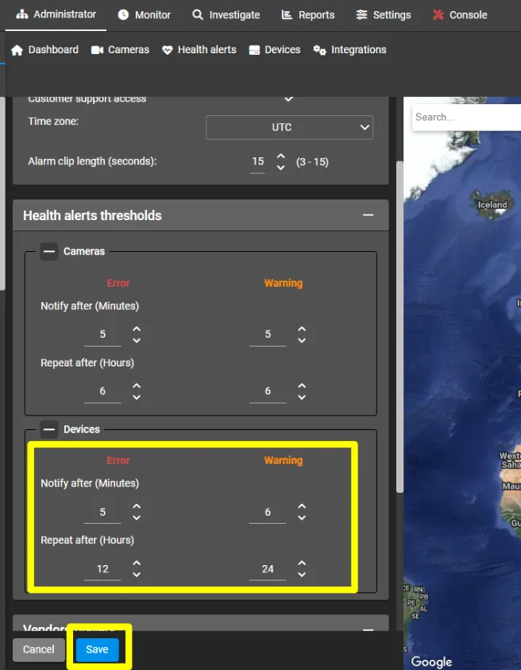Open the Investigate tab
This screenshot has height=670, width=521.
click(x=226, y=15)
